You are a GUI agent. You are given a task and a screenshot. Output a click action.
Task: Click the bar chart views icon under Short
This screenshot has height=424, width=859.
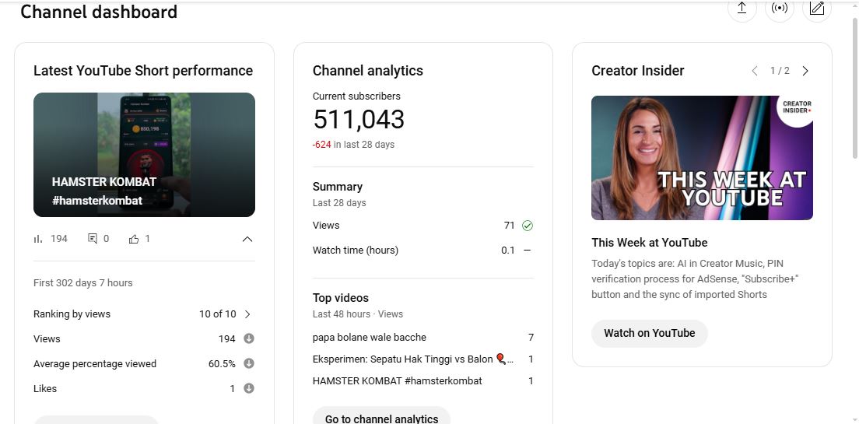point(38,239)
